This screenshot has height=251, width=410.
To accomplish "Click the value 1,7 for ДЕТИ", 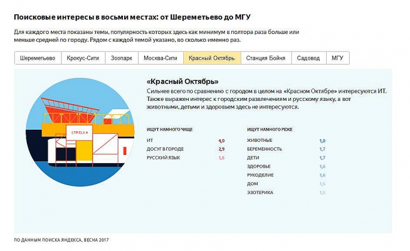I will coord(322,158).
